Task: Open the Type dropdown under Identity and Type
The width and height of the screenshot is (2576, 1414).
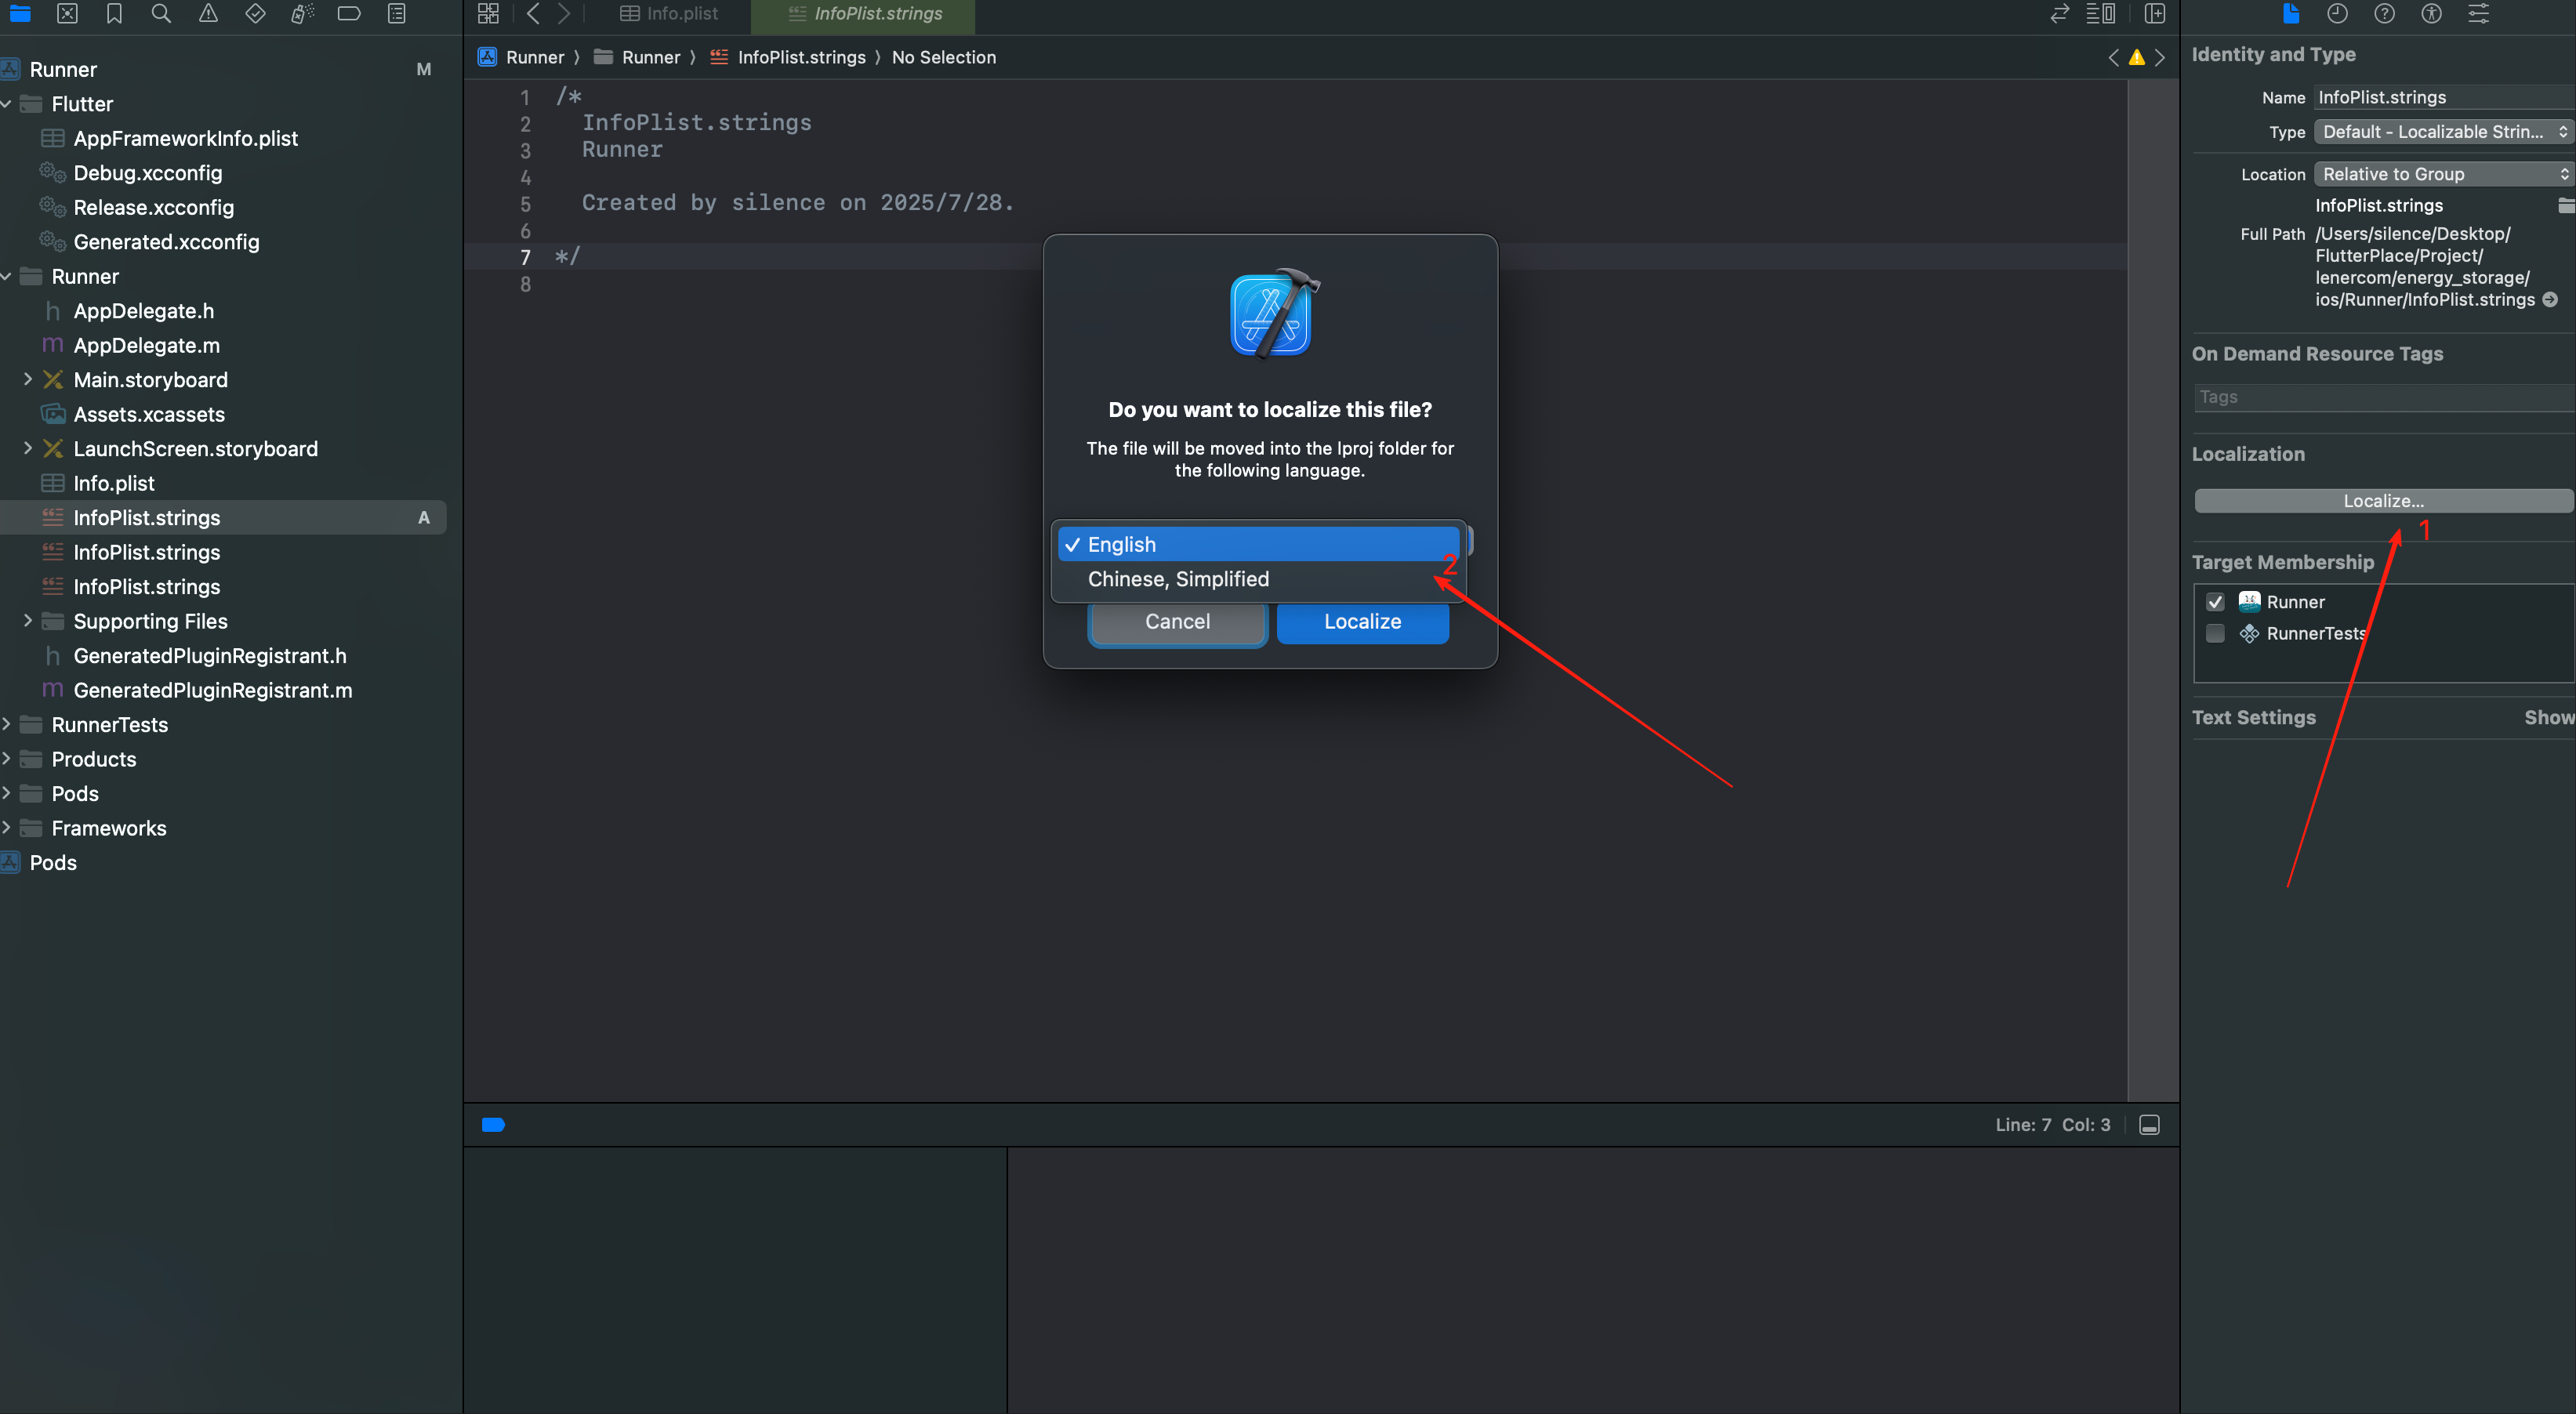Action: (2442, 131)
